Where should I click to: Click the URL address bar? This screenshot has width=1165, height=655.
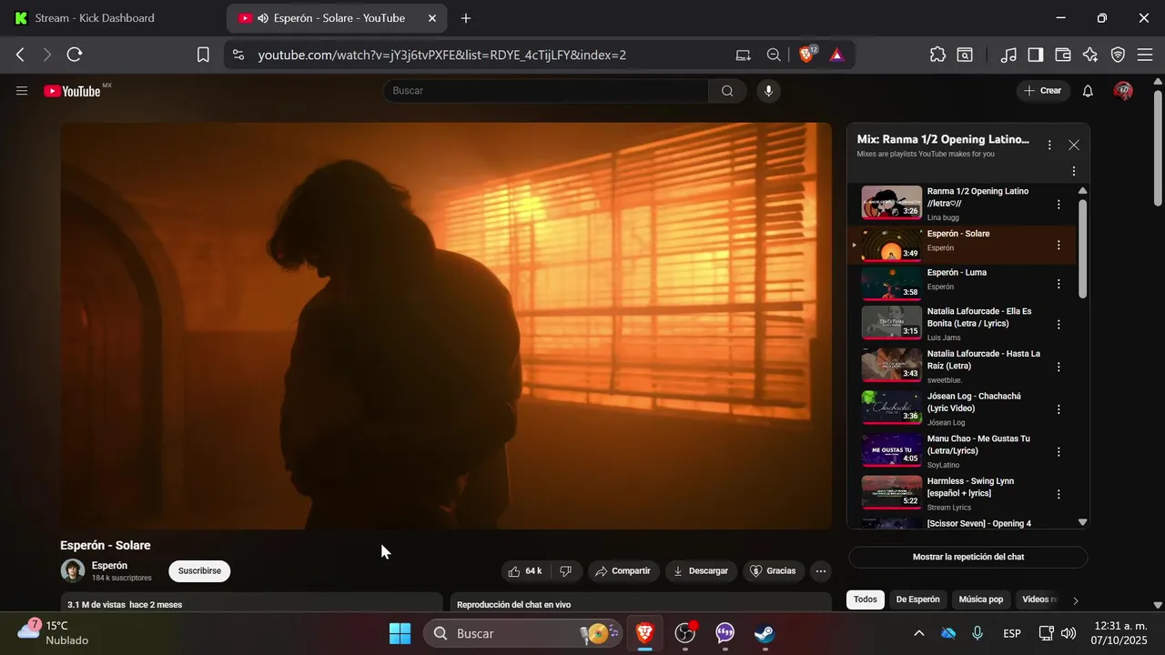[x=491, y=55]
